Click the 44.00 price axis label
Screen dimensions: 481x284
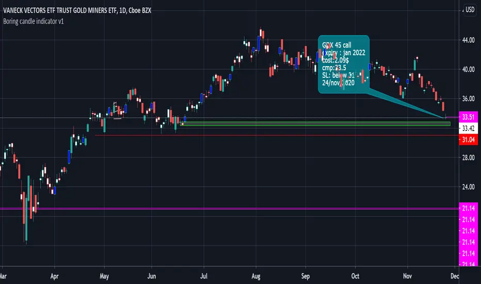point(469,40)
